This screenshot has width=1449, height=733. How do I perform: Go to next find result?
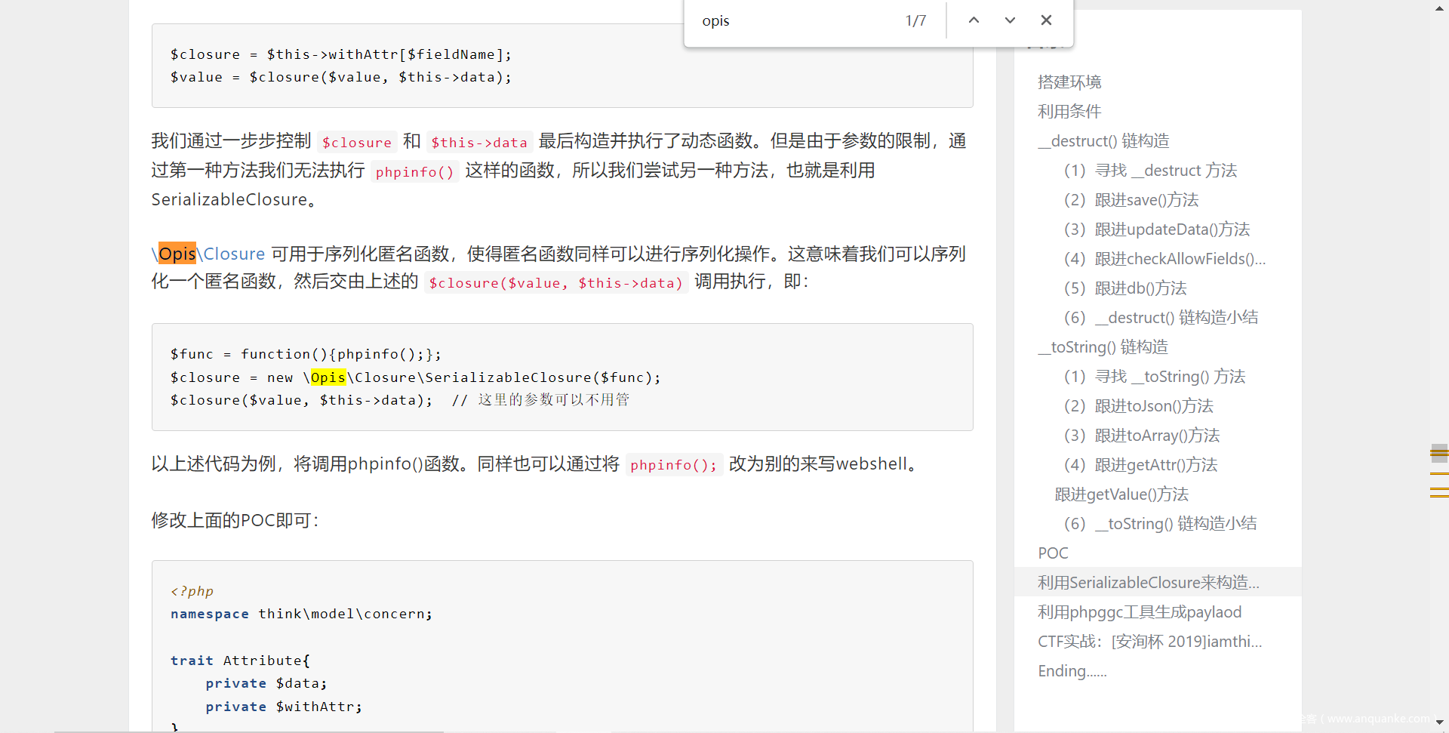click(1010, 20)
